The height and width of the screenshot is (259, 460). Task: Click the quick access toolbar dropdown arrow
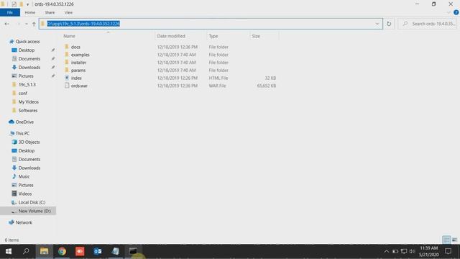click(x=27, y=4)
